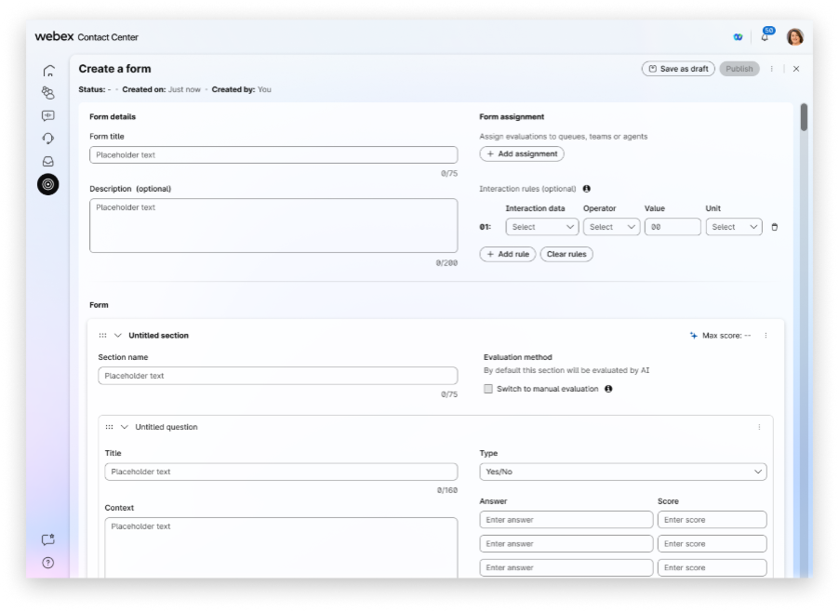
Task: Click the user profile avatar
Action: point(793,37)
